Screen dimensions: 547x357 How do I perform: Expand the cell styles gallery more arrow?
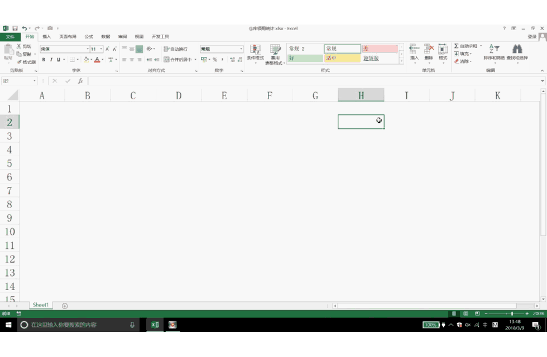pyautogui.click(x=401, y=61)
